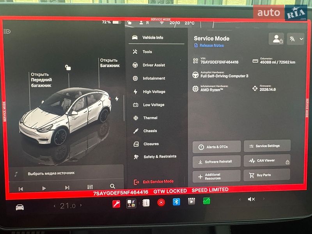Screen dimensions: 312x234
Task: Tap Открыть Багажник (open trunk)
Action: [x=110, y=63]
